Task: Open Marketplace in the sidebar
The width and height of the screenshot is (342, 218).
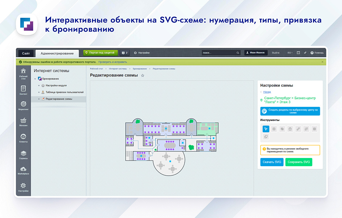Action: [23, 170]
